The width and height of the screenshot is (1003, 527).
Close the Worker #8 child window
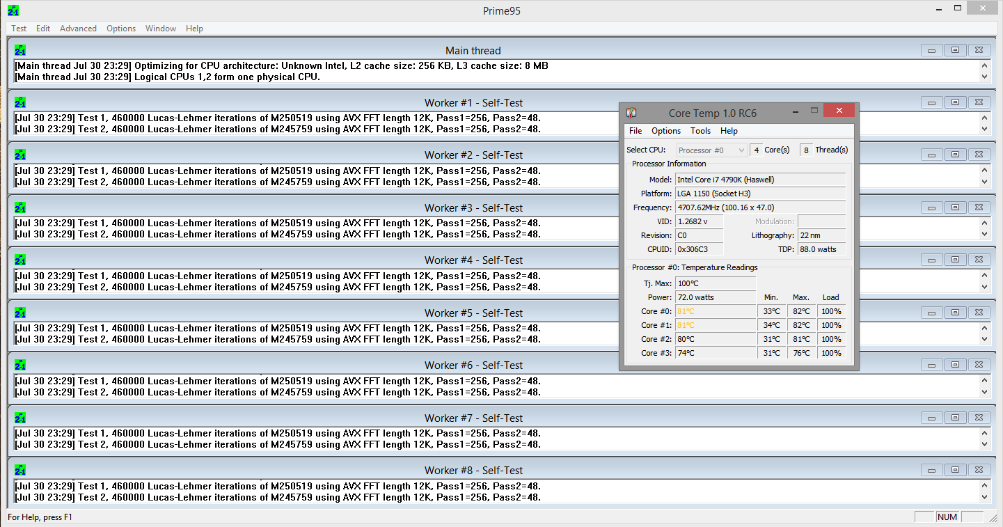[979, 470]
